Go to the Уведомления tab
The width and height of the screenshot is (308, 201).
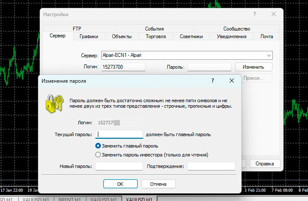(231, 36)
